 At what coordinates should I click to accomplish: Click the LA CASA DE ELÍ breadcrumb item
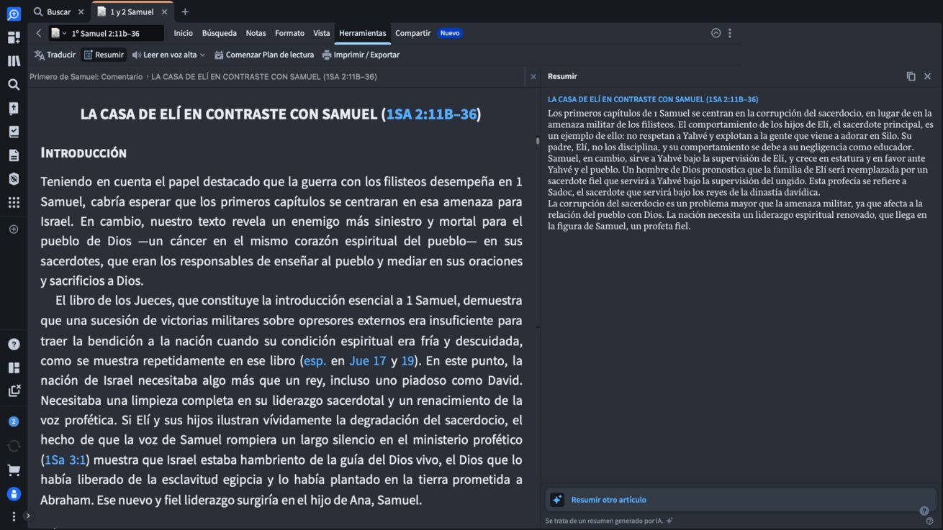264,76
